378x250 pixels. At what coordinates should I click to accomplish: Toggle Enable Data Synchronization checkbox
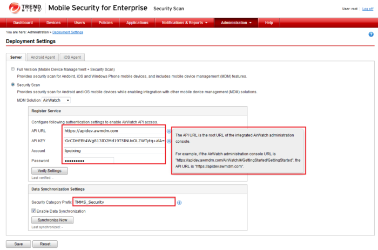pos(33,211)
